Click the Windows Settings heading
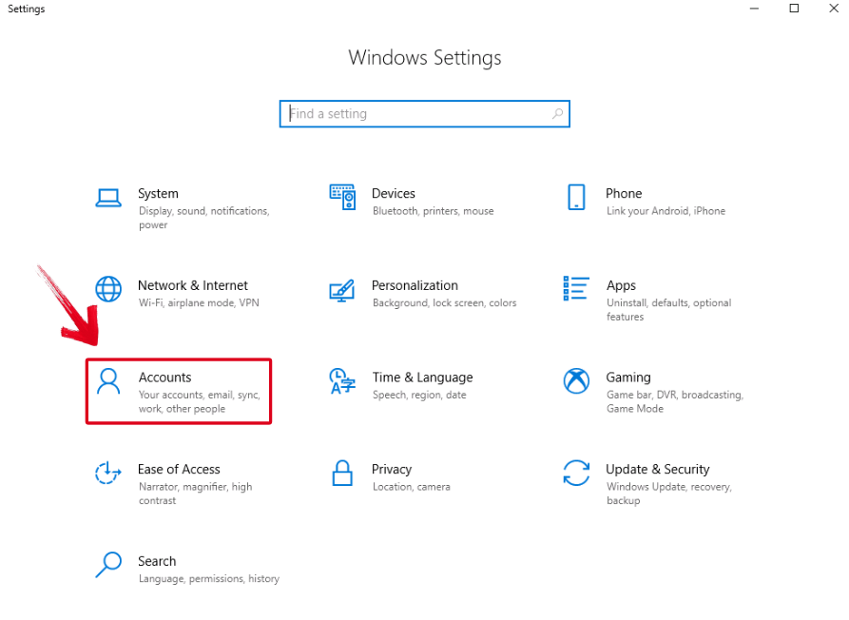849x620 pixels. click(x=424, y=57)
